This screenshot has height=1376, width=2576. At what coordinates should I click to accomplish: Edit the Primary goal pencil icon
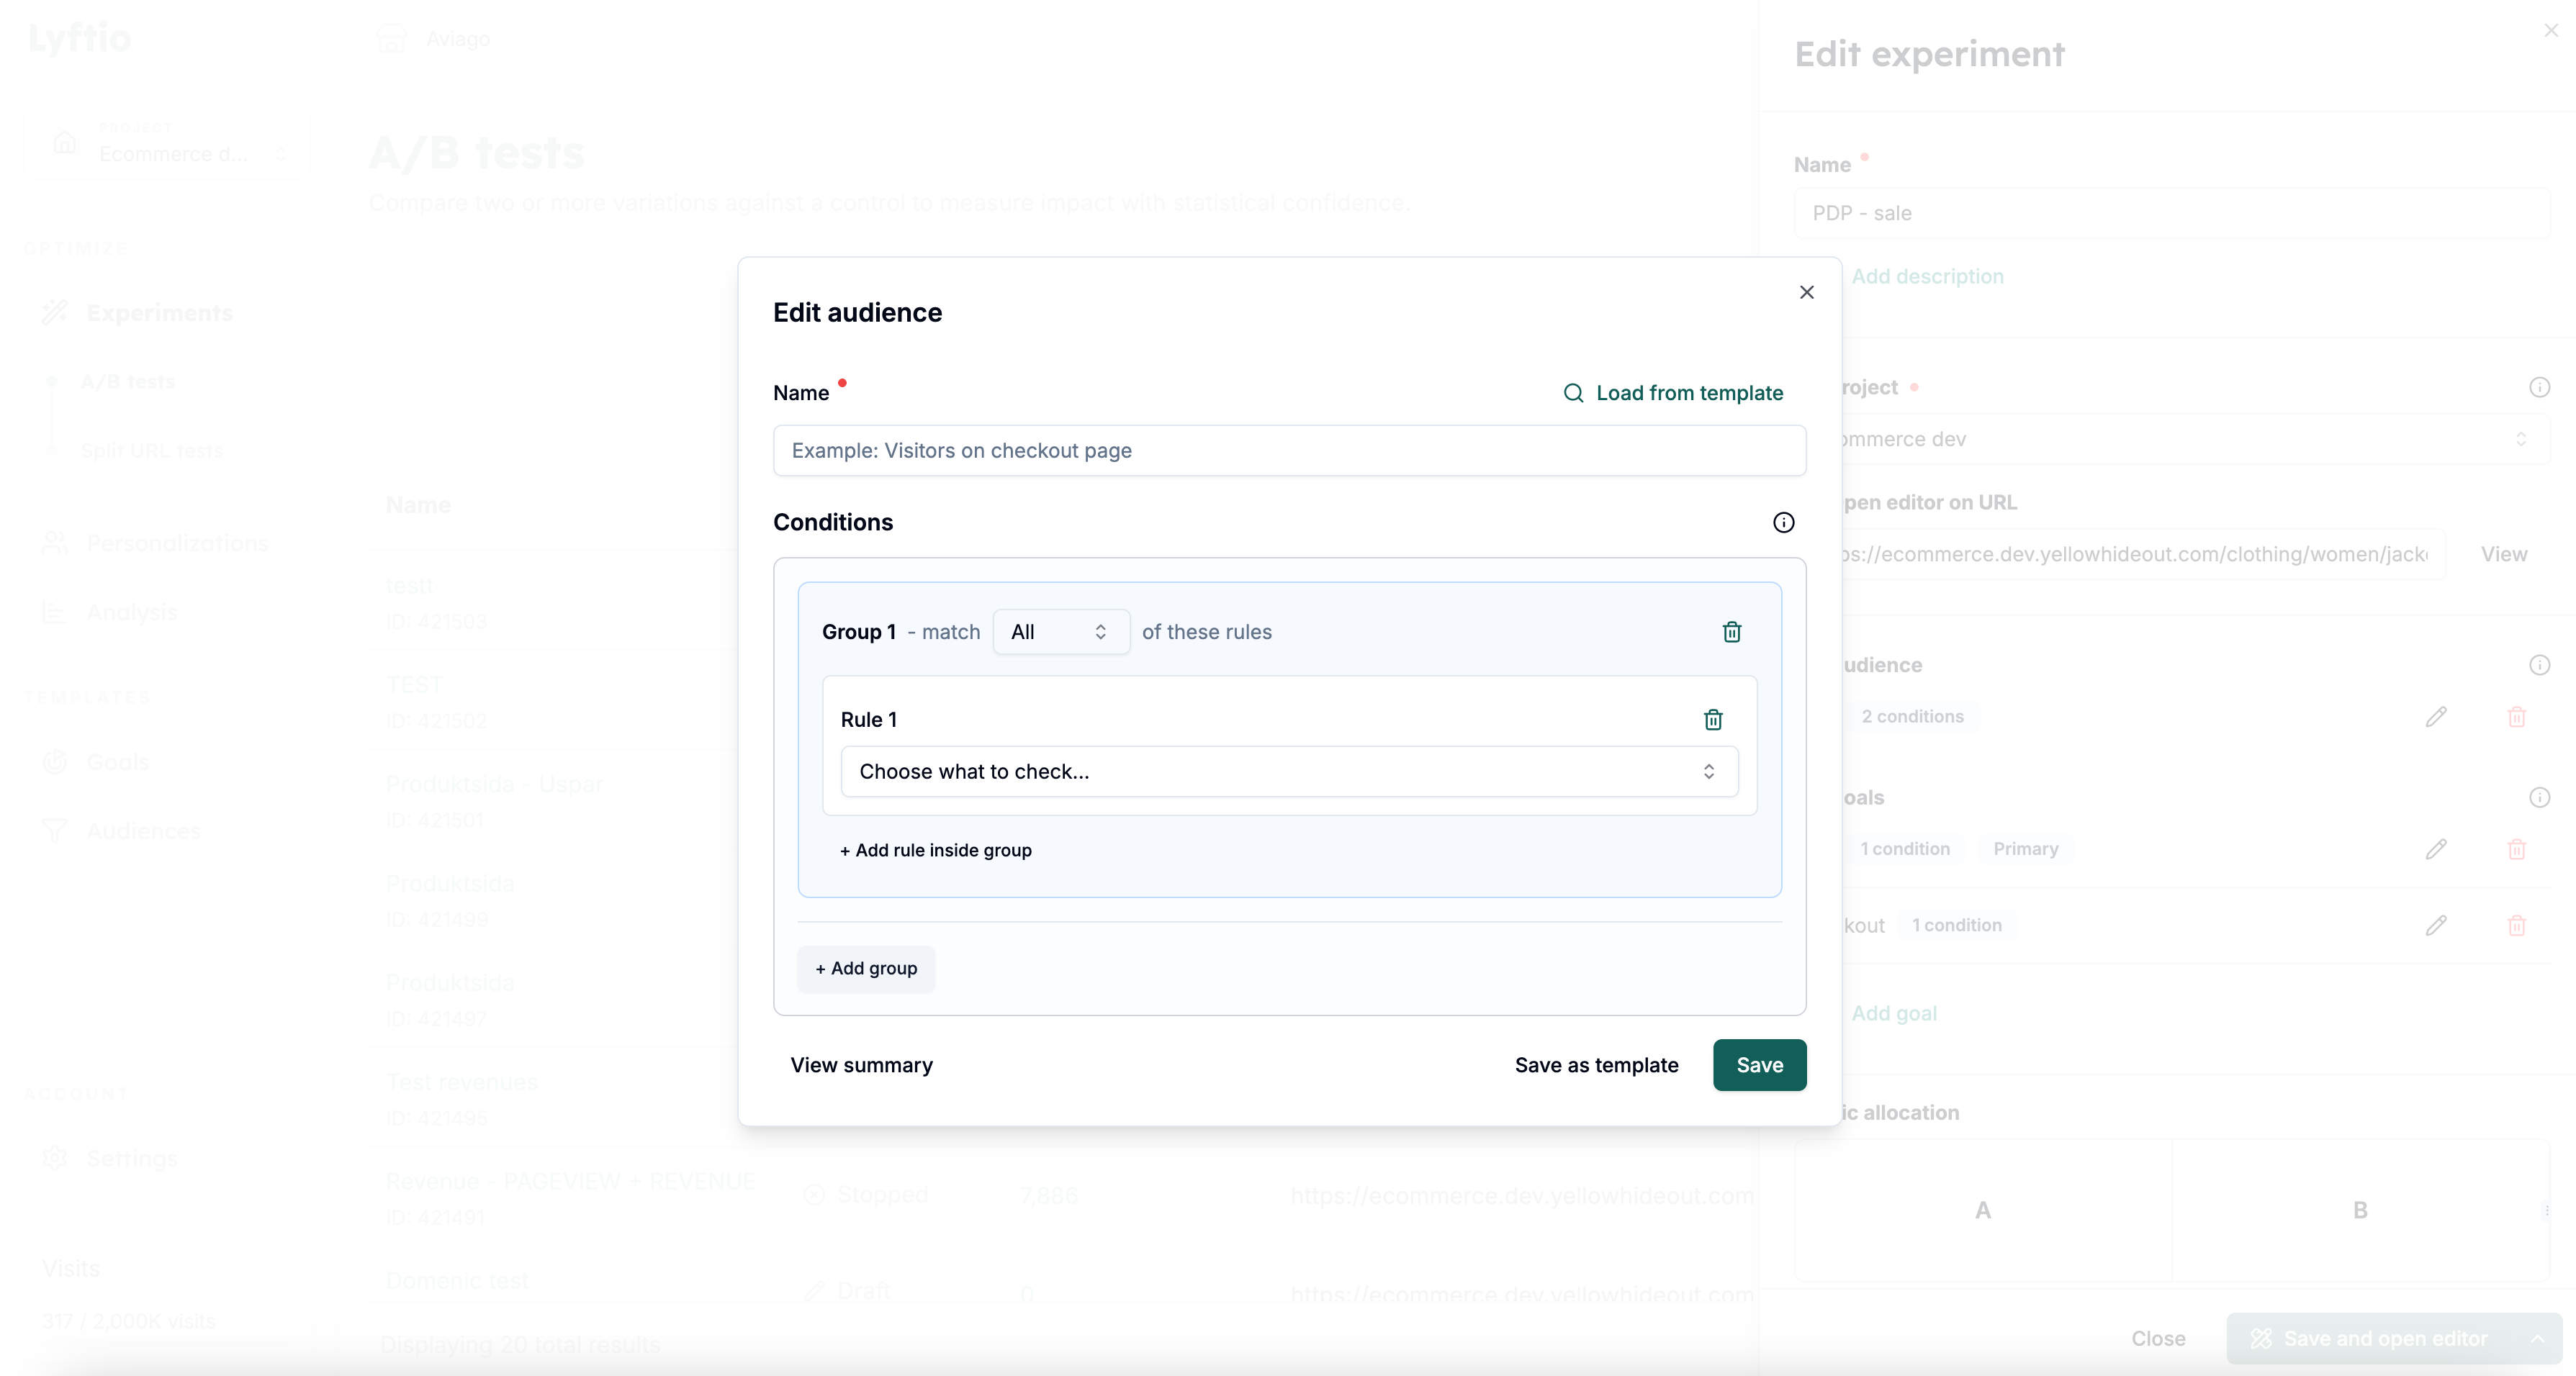click(x=2436, y=849)
